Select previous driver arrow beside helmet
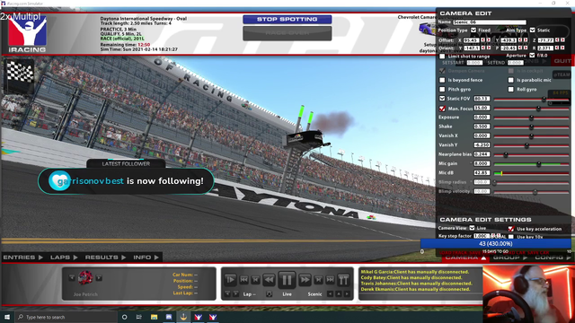Screen dimensions: 575x323 [x=72, y=278]
